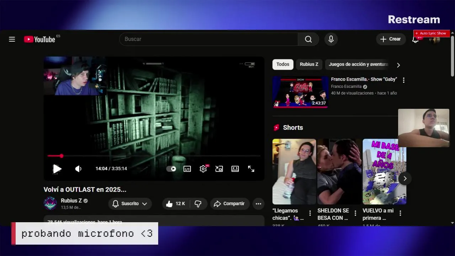Select the Todos filter chip

coord(283,64)
